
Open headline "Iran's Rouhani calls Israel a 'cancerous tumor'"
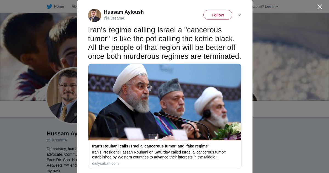click(150, 146)
